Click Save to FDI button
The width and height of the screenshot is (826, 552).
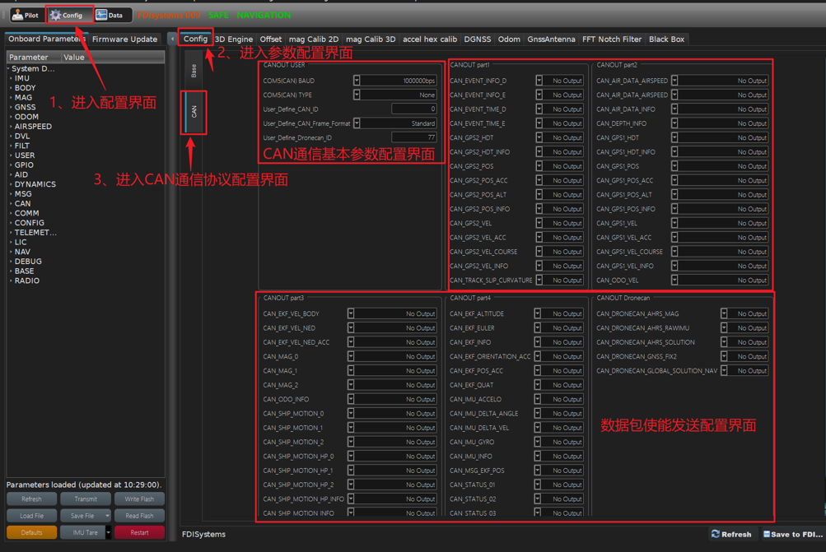click(793, 534)
